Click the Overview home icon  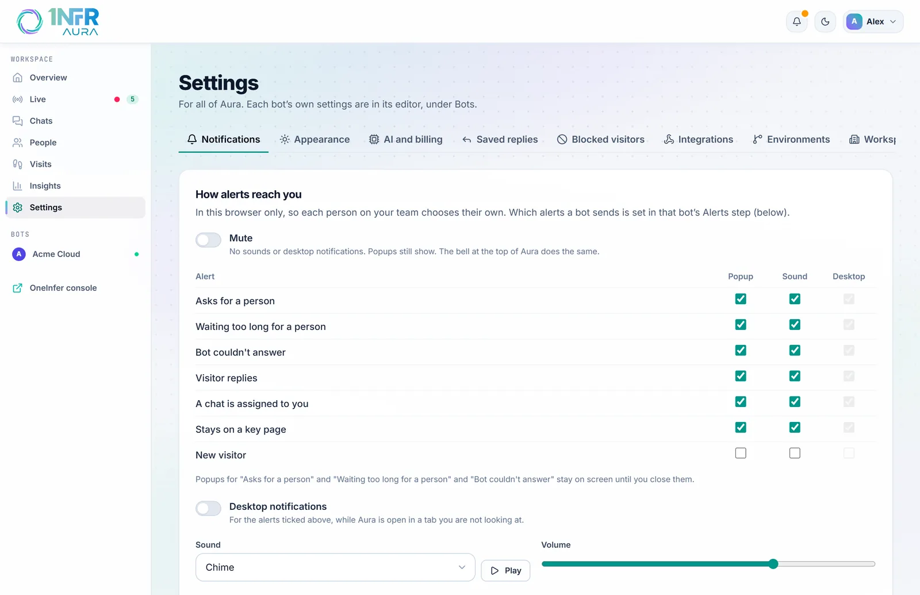pos(18,78)
